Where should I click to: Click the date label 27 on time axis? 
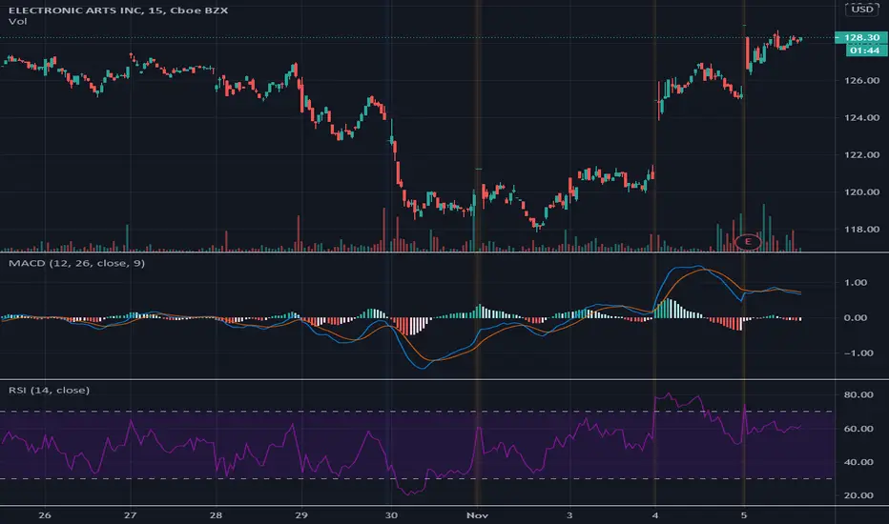tap(131, 515)
